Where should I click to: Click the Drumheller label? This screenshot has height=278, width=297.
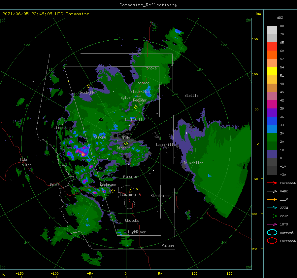tap(193, 163)
